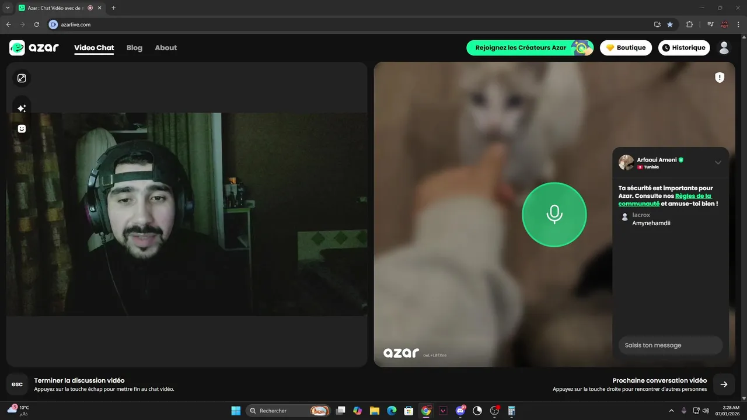Click the lacrox username in chat
The image size is (747, 420).
[641, 215]
